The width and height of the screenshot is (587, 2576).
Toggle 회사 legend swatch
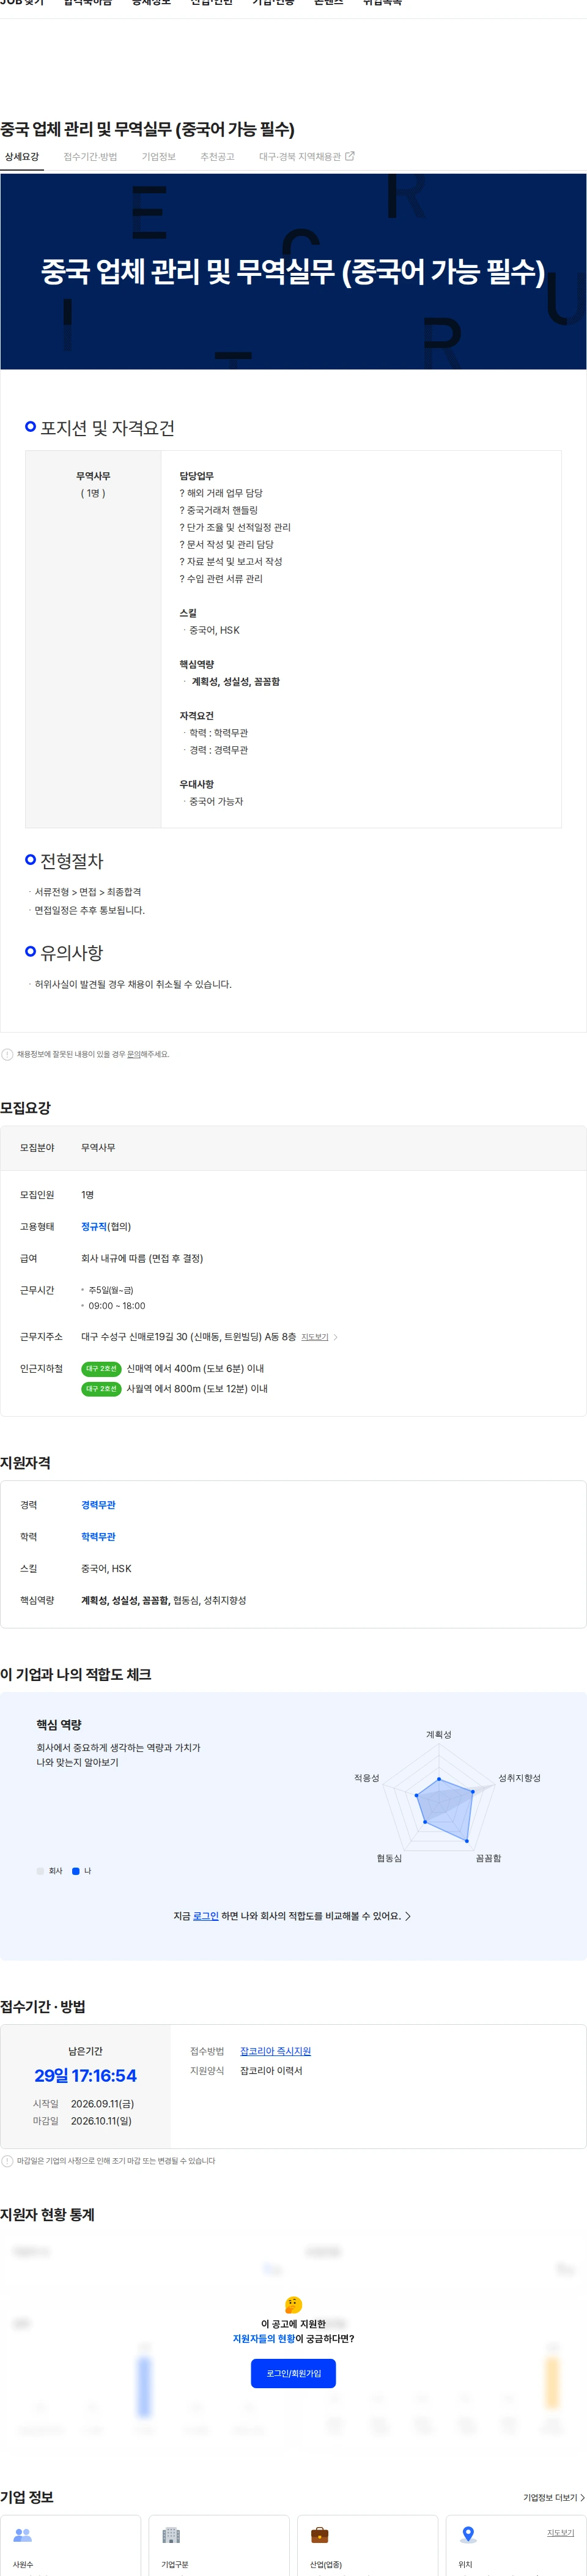coord(40,1871)
